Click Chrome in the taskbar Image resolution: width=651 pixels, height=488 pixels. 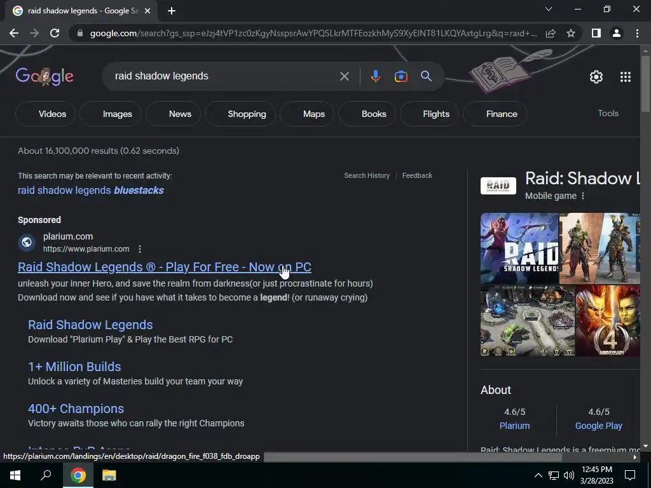tap(78, 475)
